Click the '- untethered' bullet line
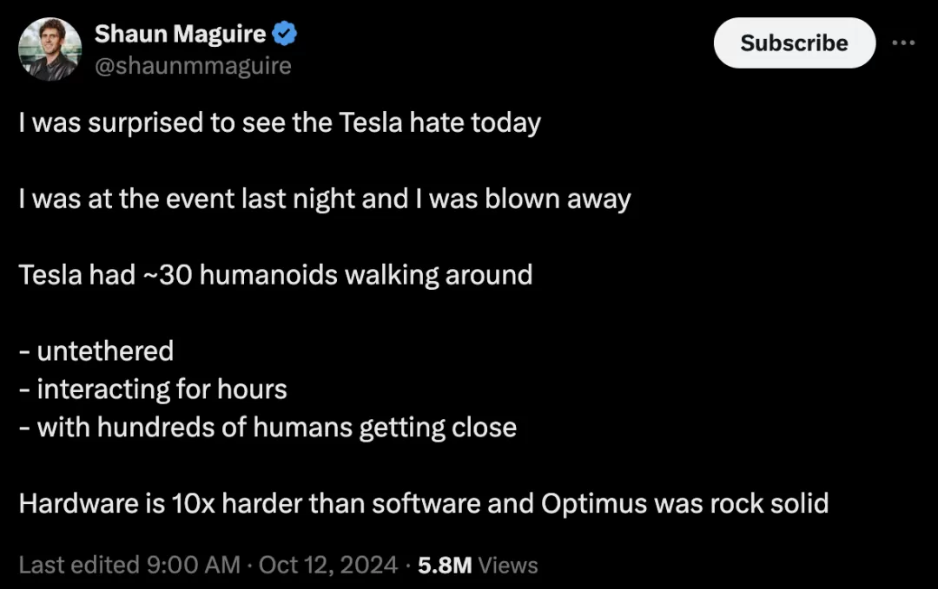This screenshot has width=938, height=589. tap(96, 351)
